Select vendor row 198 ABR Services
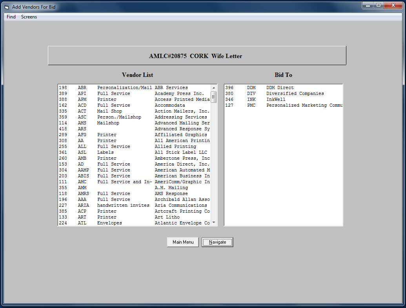 [135, 87]
